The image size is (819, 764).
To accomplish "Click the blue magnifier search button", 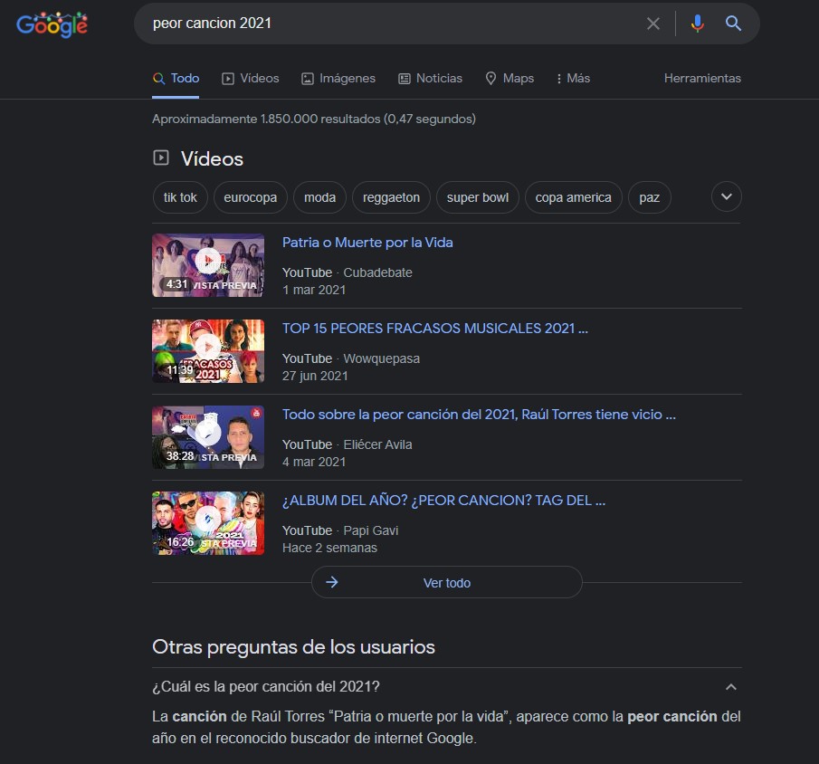I will [733, 24].
